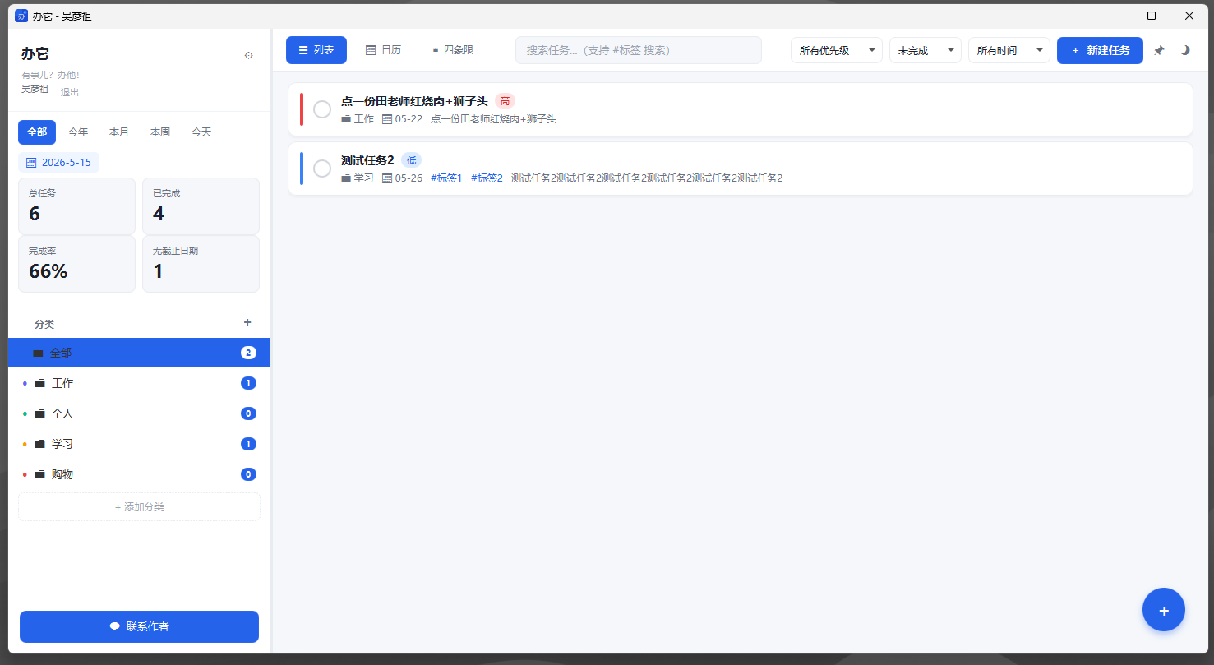Click folder icon beside 学习 in 测试任务2
The width and height of the screenshot is (1214, 665).
point(346,178)
